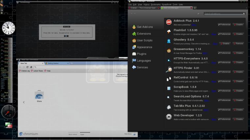Click the search magnifier in add-ons search
Image resolution: width=250 pixels, height=140 pixels.
point(244,14)
